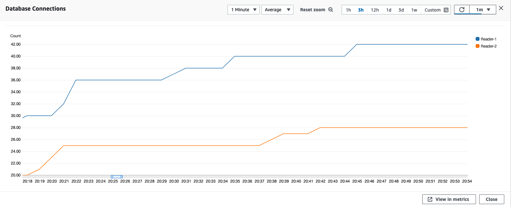This screenshot has height=207, width=511.
Task: Click the View in metrics button
Action: 448,199
